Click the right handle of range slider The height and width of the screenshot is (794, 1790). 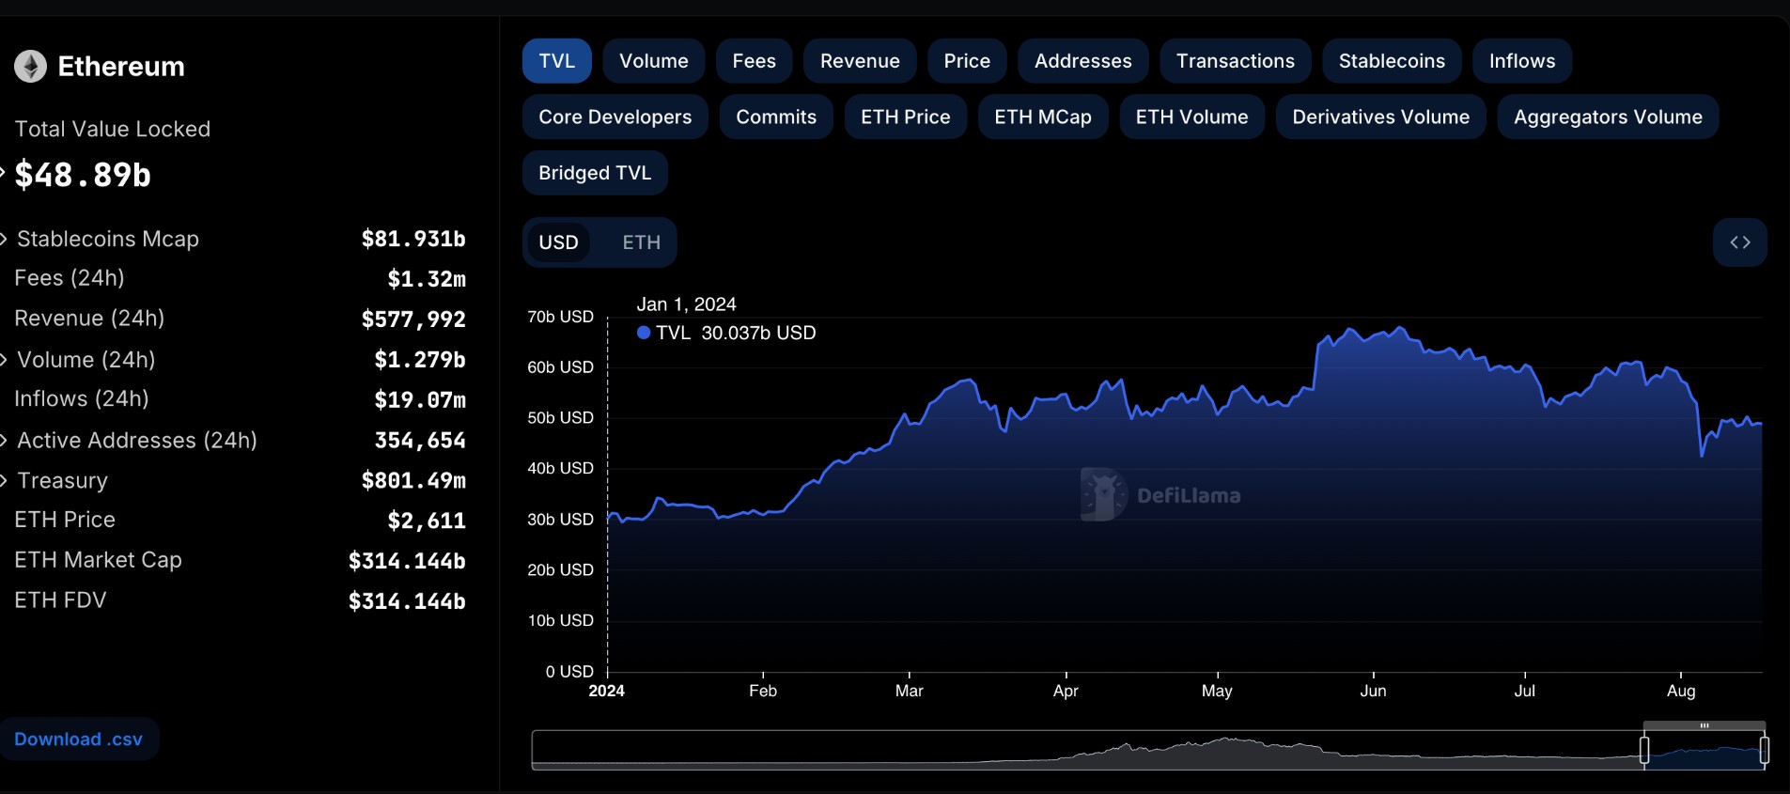(1765, 750)
